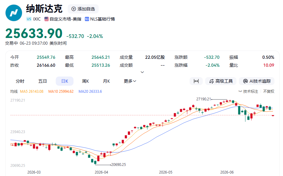Open the NLS基础行情 label

[x=103, y=19]
